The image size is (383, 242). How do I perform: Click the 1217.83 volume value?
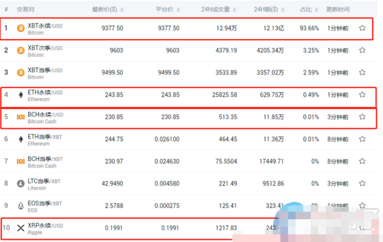point(226,228)
